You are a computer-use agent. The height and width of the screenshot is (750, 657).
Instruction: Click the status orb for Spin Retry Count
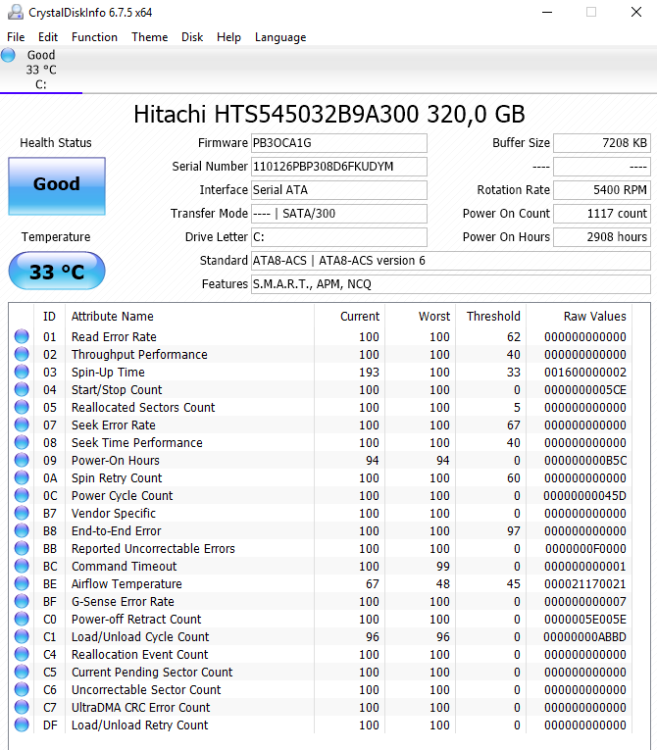point(22,477)
